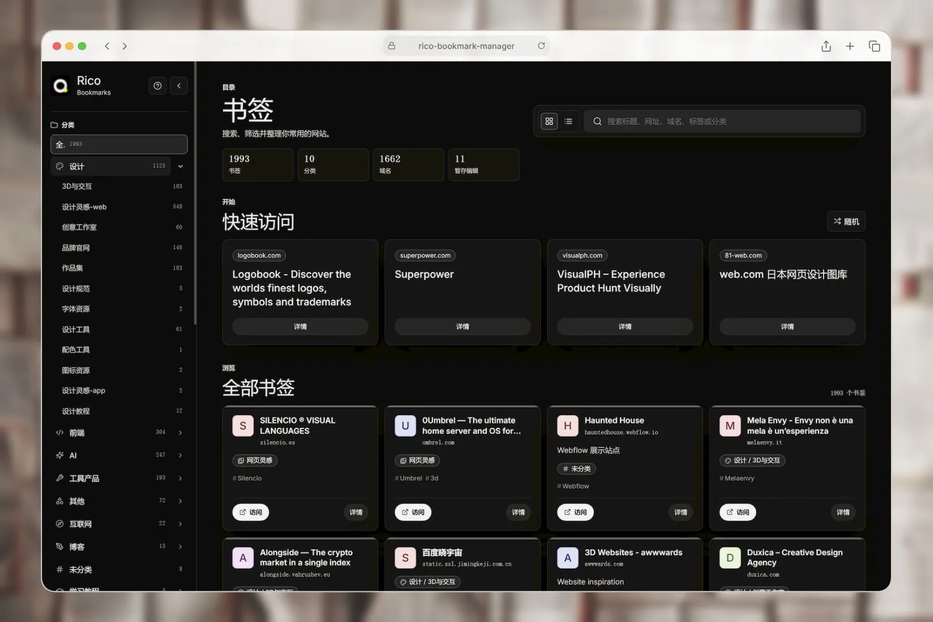Image resolution: width=933 pixels, height=622 pixels.
Task: Shuffle quick access with 随机 button
Action: (x=846, y=221)
